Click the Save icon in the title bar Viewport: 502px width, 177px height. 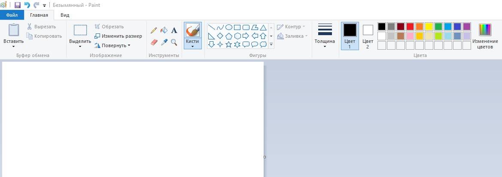[x=18, y=5]
